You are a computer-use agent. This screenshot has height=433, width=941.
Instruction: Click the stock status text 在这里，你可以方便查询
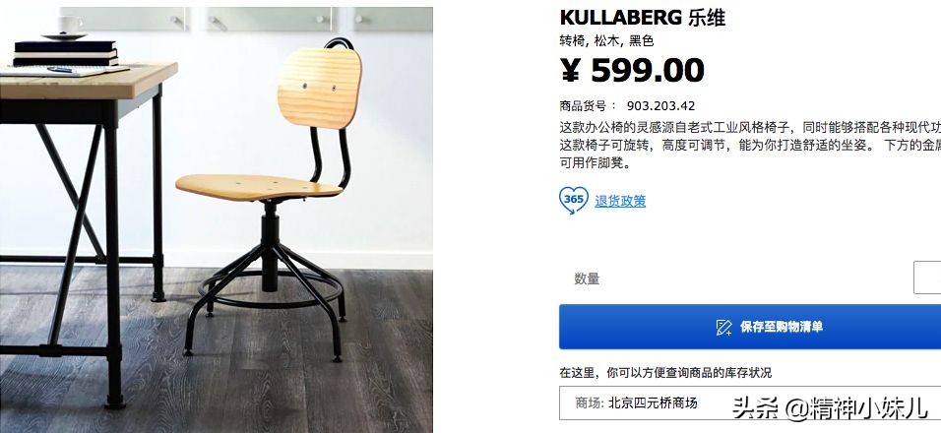tap(665, 372)
